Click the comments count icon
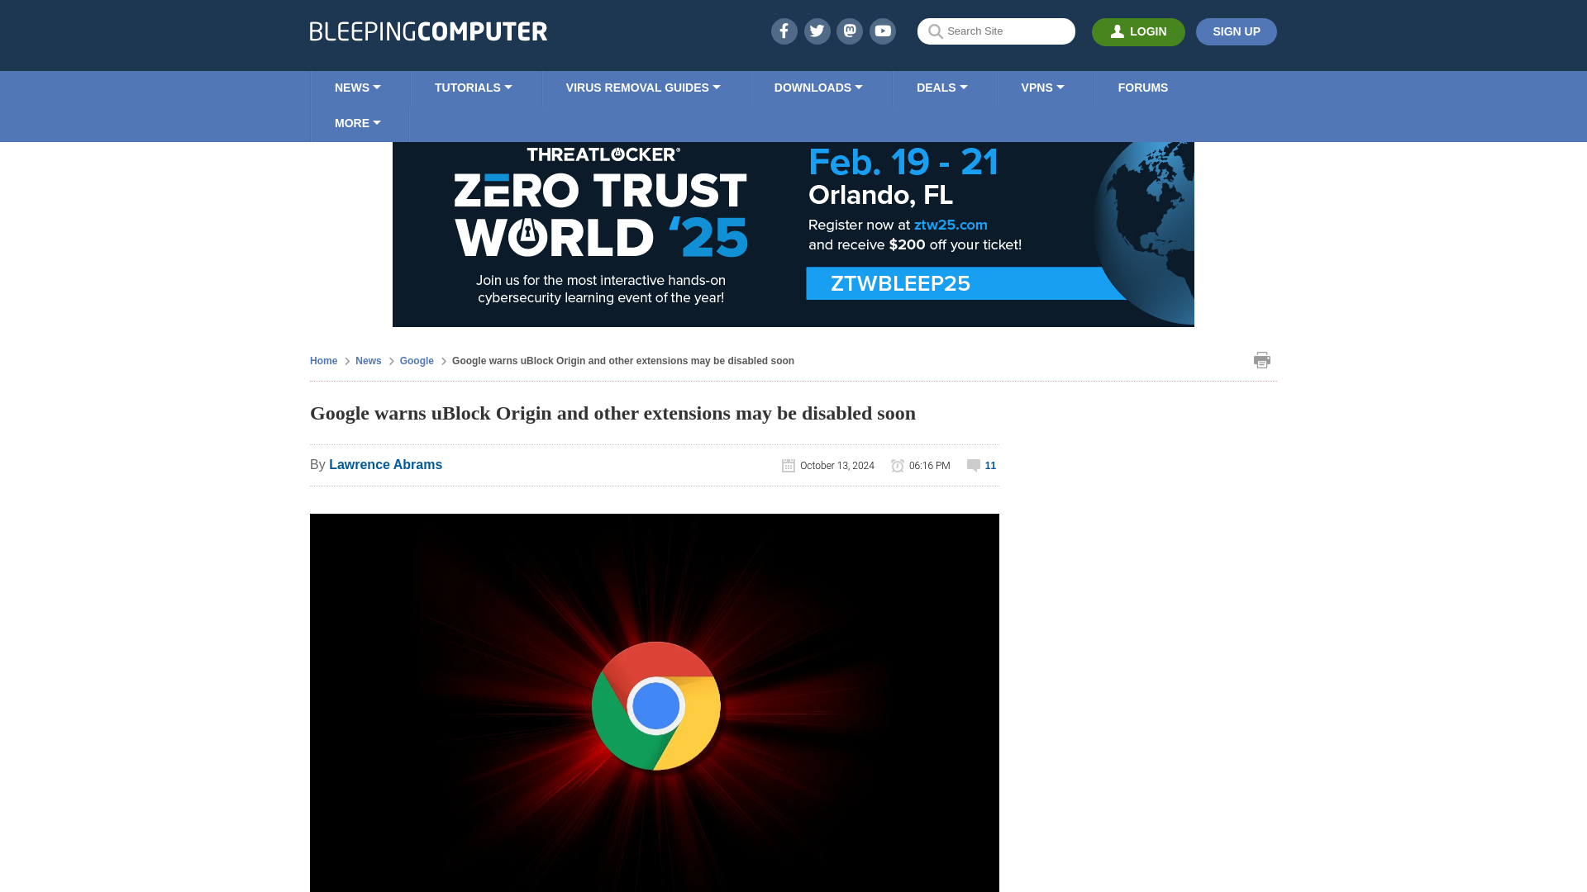Screen dimensions: 1587x892 click(x=974, y=465)
